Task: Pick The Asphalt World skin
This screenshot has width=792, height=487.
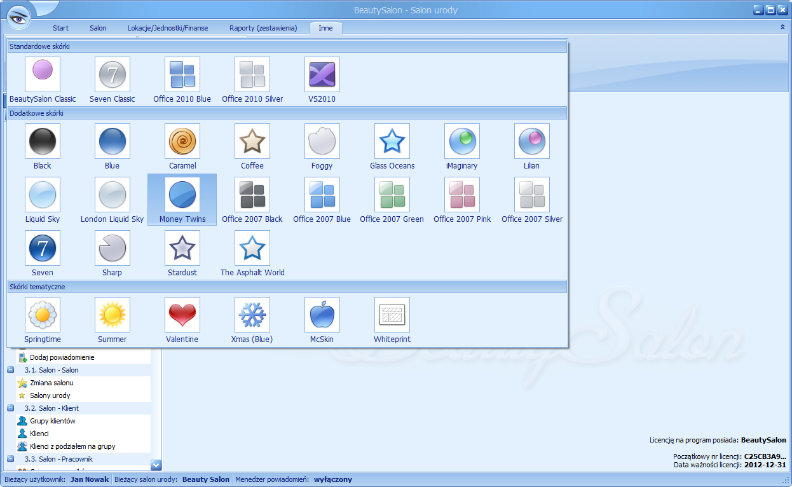Action: tap(252, 254)
